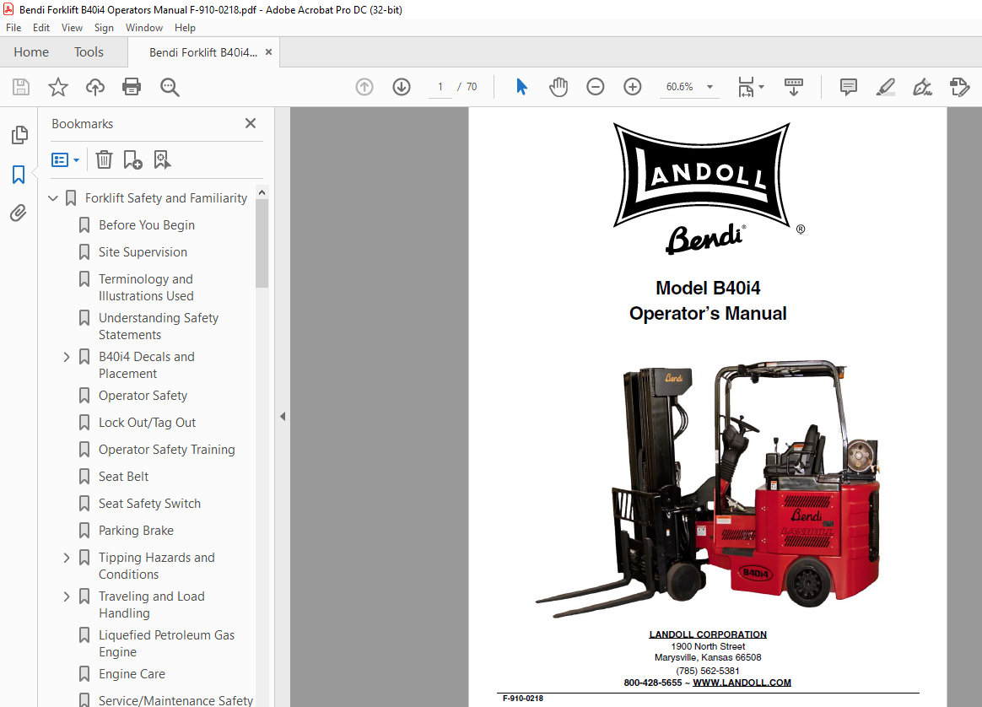Screen dimensions: 982x707
Task: Find current bookmark icon
Action: [162, 159]
